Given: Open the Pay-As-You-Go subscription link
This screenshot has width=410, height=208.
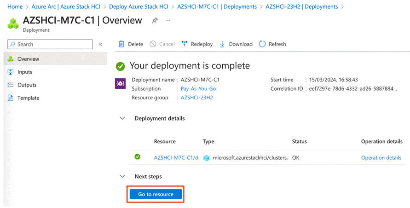Looking at the screenshot, I should click(198, 89).
